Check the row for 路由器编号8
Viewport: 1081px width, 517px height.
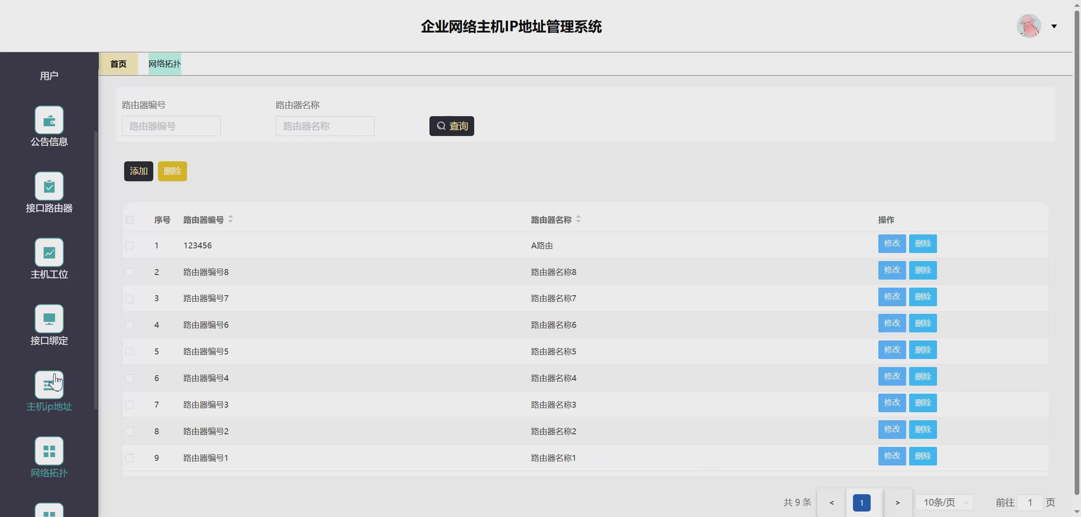pos(130,272)
